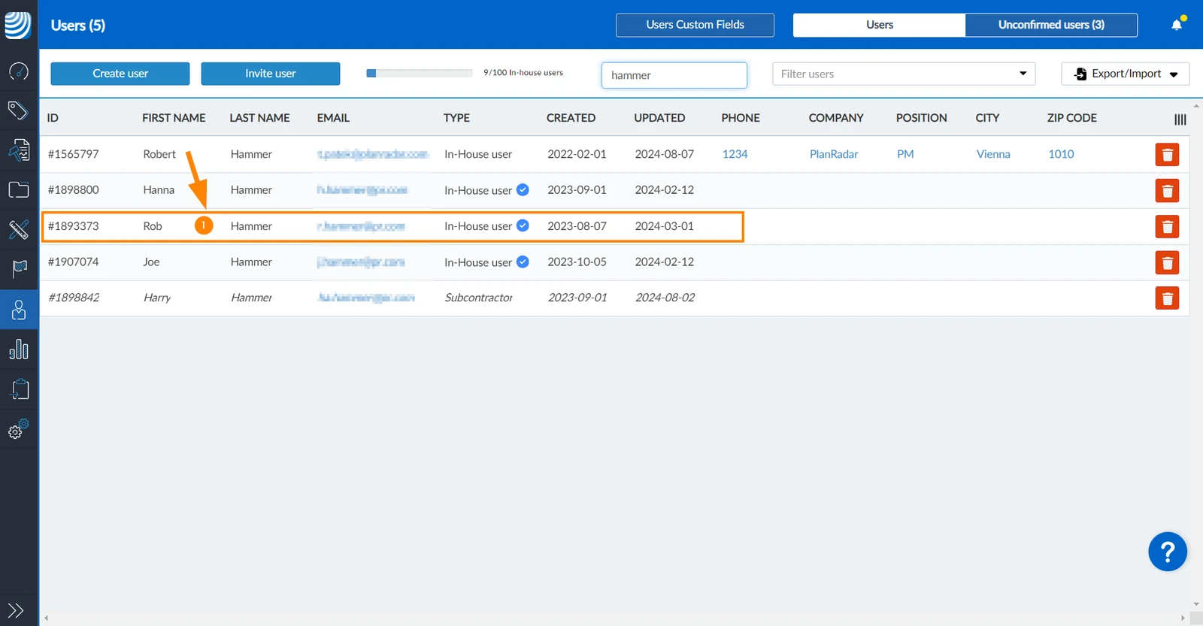The image size is (1203, 626).
Task: Click the column settings icon in table header
Action: (1180, 119)
